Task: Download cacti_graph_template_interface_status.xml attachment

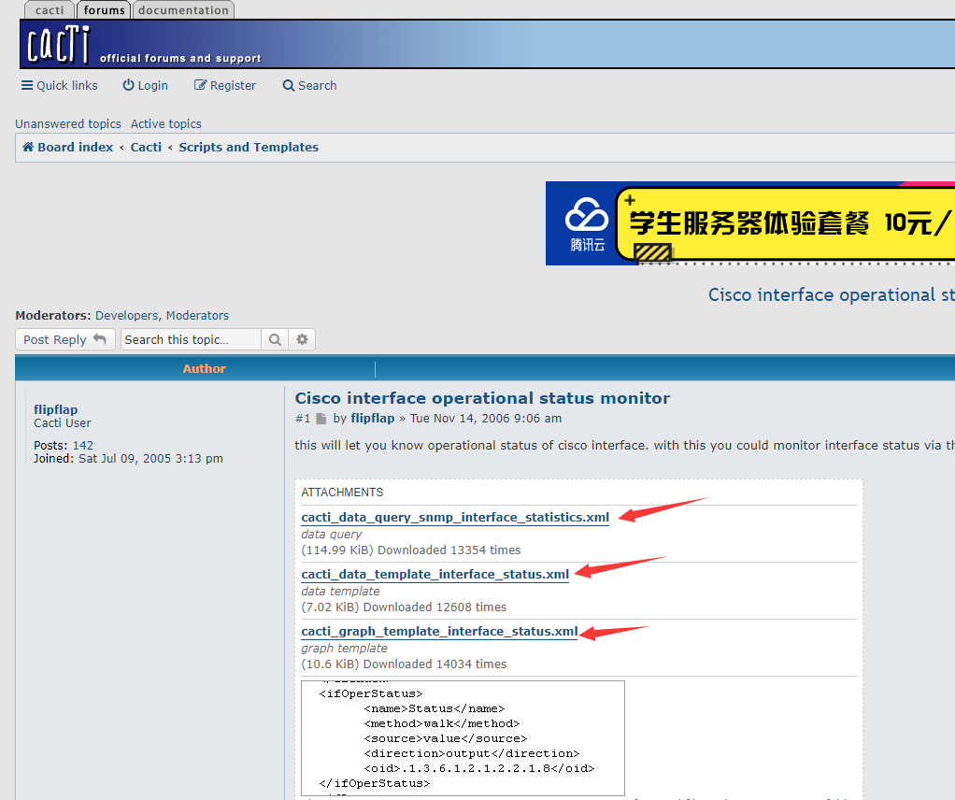Action: coord(439,631)
